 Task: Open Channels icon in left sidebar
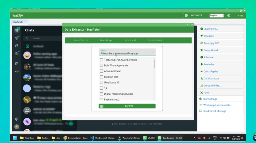[x=17, y=46]
